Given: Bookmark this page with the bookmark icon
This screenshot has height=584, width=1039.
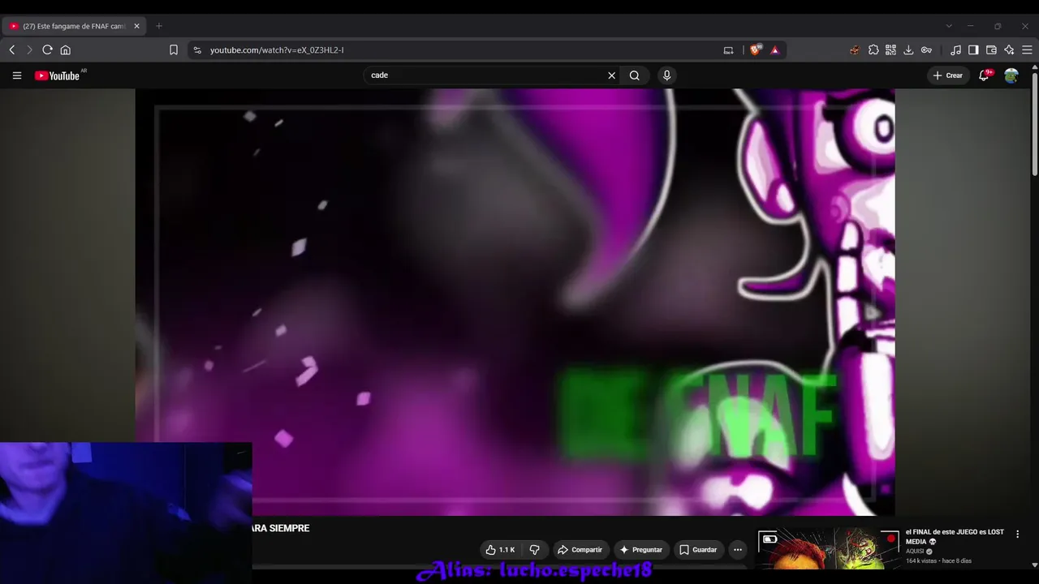Looking at the screenshot, I should pyautogui.click(x=174, y=50).
